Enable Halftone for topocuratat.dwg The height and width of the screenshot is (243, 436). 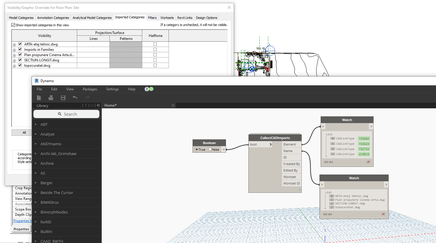(155, 65)
